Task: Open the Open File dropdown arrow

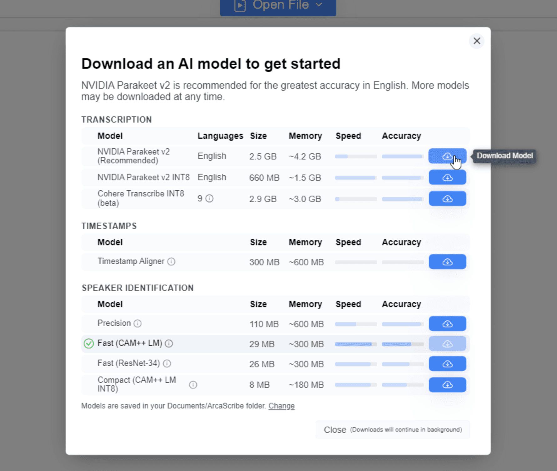Action: [x=319, y=5]
